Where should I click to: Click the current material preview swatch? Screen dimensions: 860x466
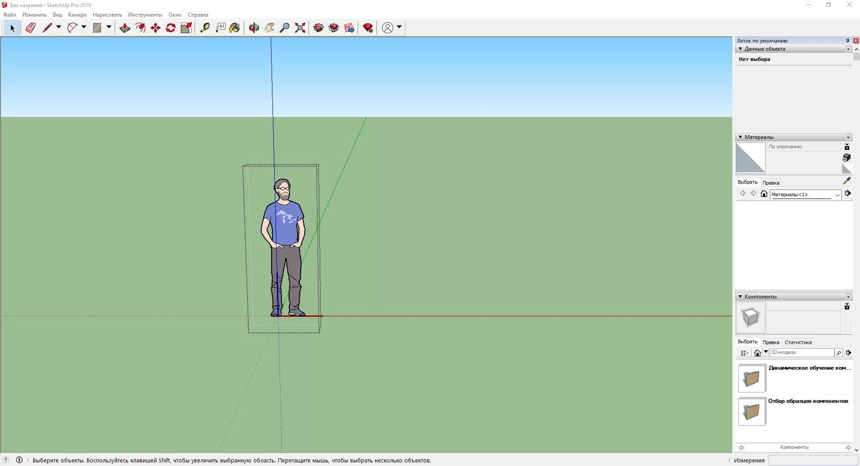(x=750, y=158)
